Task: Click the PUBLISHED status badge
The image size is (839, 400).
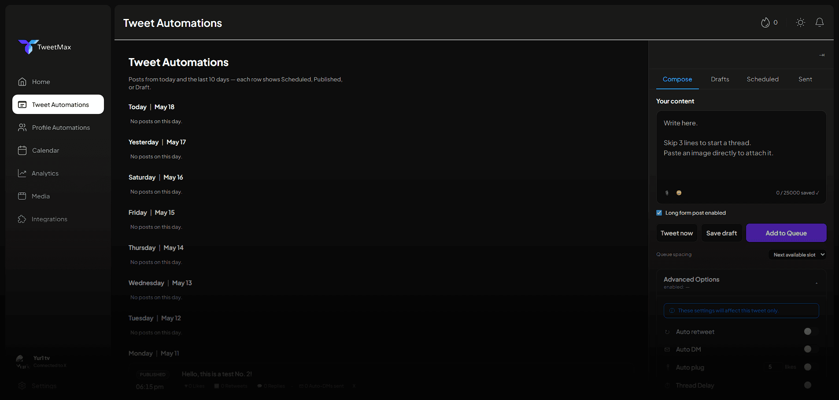Action: pos(153,374)
